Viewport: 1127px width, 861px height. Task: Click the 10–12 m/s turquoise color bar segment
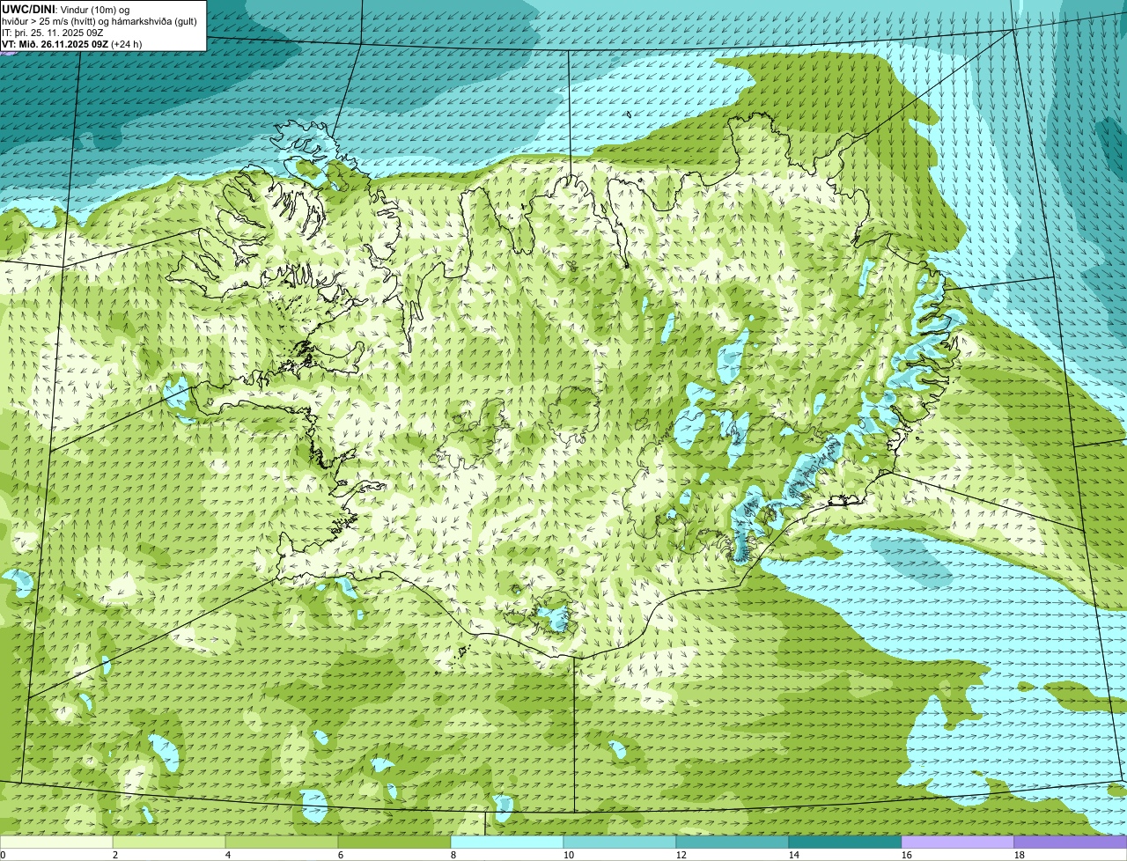pyautogui.click(x=620, y=842)
